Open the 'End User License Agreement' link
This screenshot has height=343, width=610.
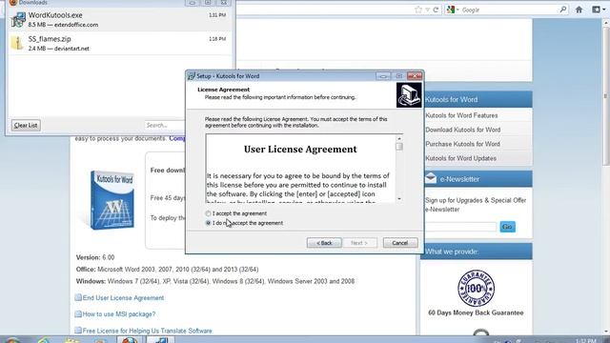[x=123, y=298]
